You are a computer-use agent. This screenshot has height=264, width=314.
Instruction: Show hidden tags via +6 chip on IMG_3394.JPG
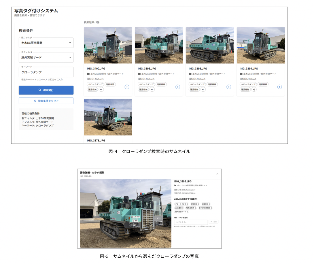click(x=254, y=90)
